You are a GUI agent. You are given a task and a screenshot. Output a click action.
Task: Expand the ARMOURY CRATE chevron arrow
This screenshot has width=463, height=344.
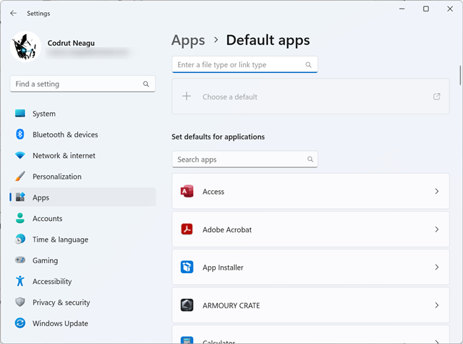point(437,305)
